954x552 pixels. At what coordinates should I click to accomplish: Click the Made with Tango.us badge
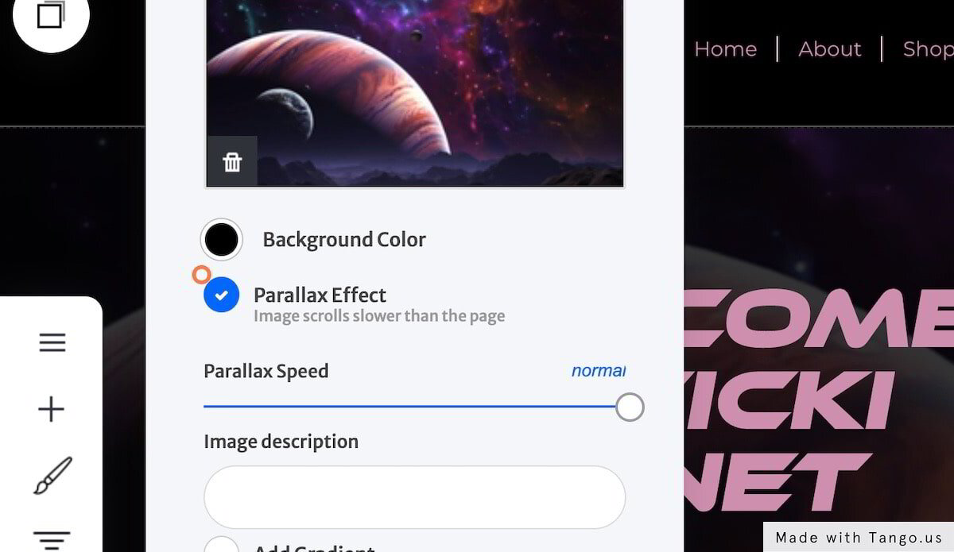(859, 537)
